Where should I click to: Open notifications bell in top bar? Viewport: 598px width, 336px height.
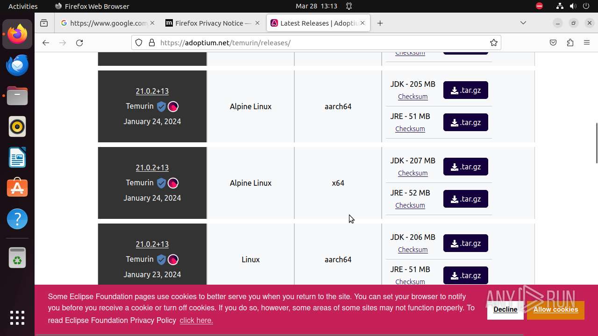click(x=349, y=6)
